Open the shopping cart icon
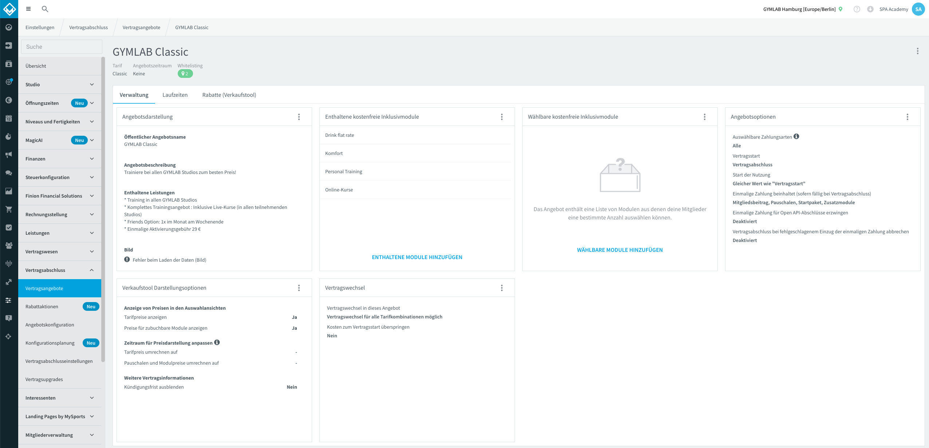Image resolution: width=929 pixels, height=448 pixels. pyautogui.click(x=9, y=209)
